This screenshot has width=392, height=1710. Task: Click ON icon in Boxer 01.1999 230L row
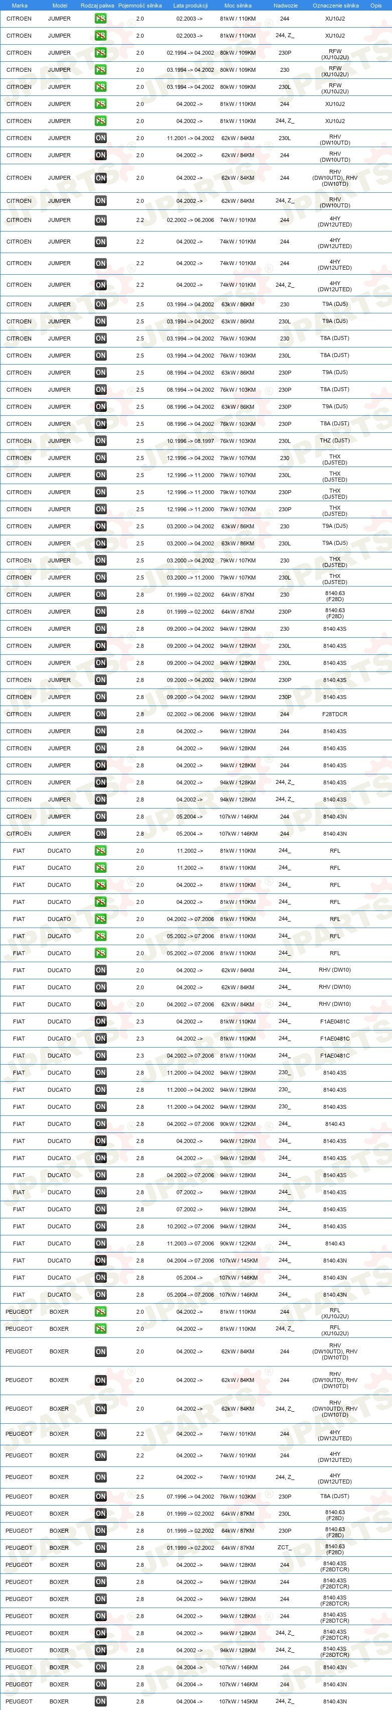tap(101, 1514)
